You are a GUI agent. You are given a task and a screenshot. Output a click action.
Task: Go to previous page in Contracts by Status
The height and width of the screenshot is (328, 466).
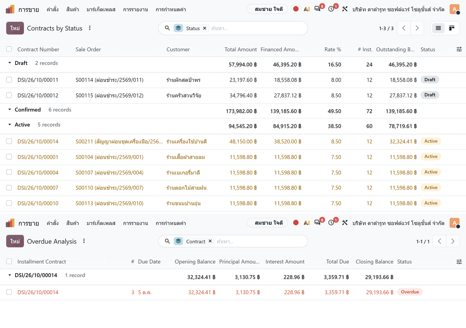(x=404, y=28)
